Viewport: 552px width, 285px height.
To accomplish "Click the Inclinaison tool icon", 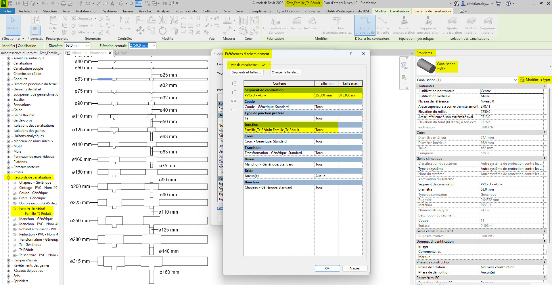I will coord(312,23).
